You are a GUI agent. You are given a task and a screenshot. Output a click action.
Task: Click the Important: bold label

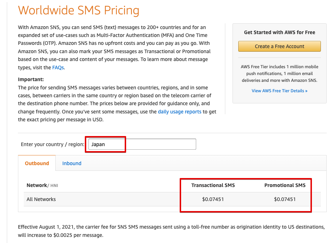pos(31,79)
